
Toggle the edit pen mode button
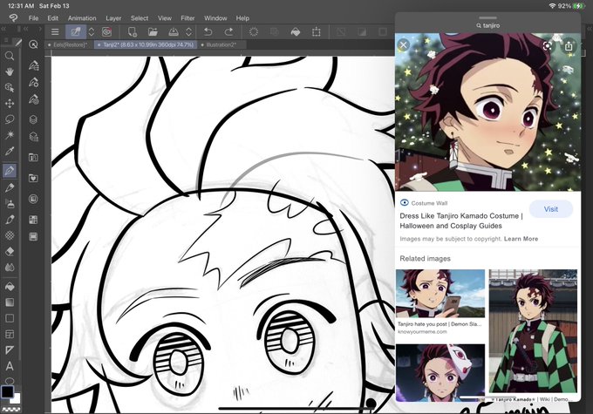point(75,31)
